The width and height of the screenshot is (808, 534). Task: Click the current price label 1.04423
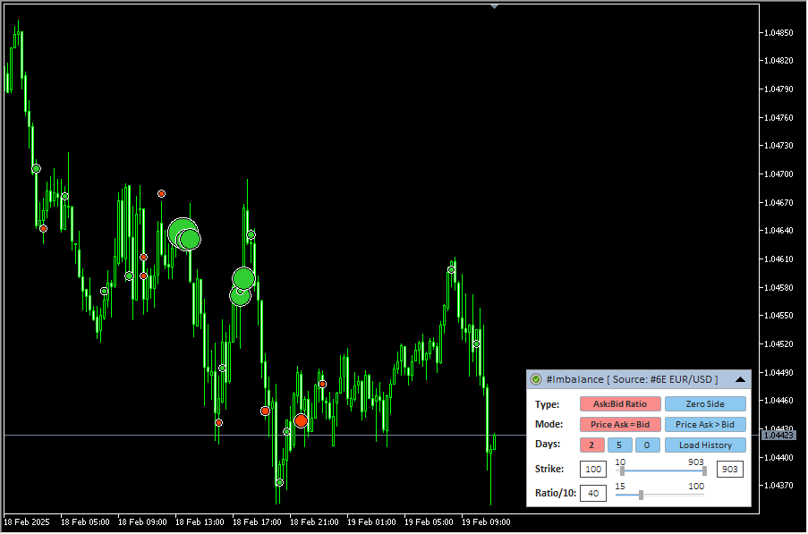pos(777,436)
